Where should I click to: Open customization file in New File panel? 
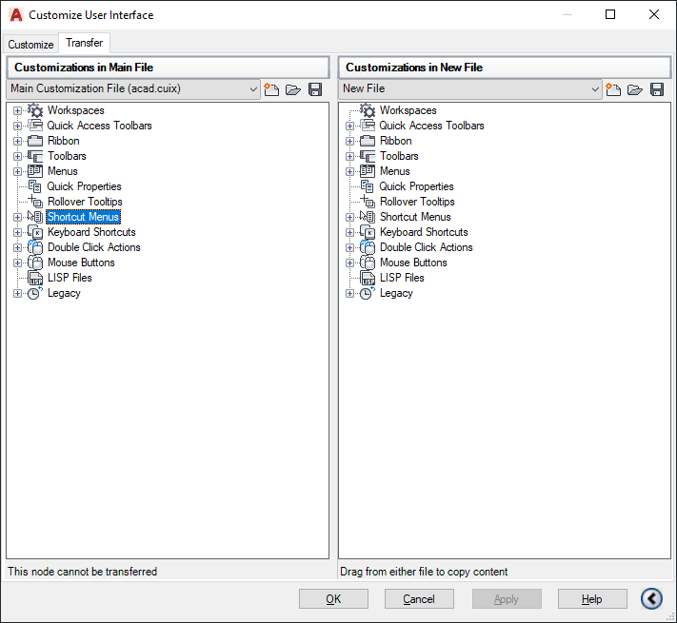click(635, 89)
